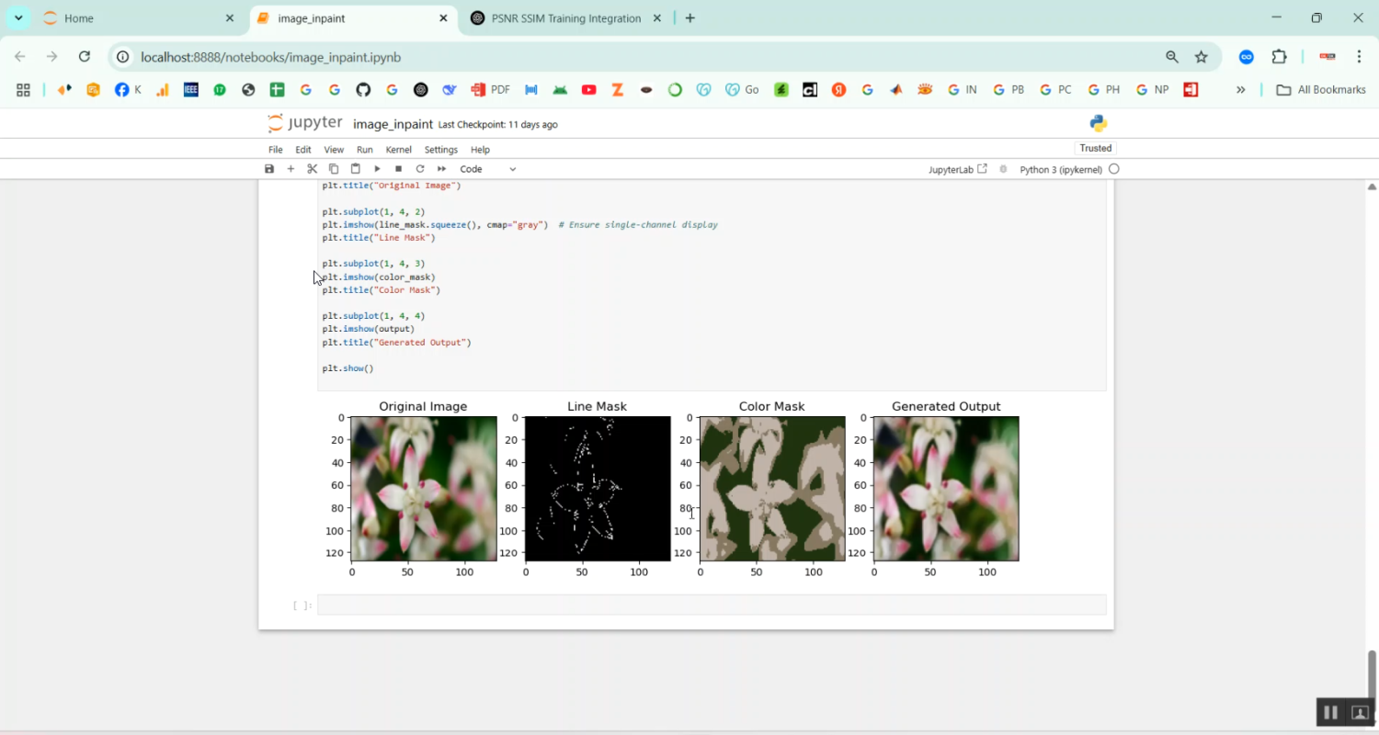Copy the selected cell
Screen dimensions: 1379x735
click(334, 169)
